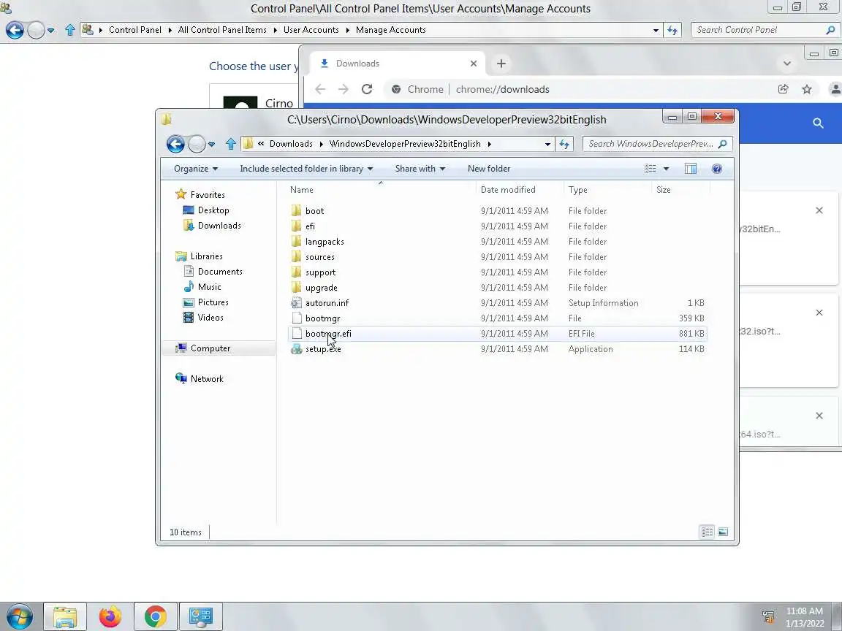Screen dimensions: 842x631
Task: Sort files by Name column header
Action: click(382, 189)
